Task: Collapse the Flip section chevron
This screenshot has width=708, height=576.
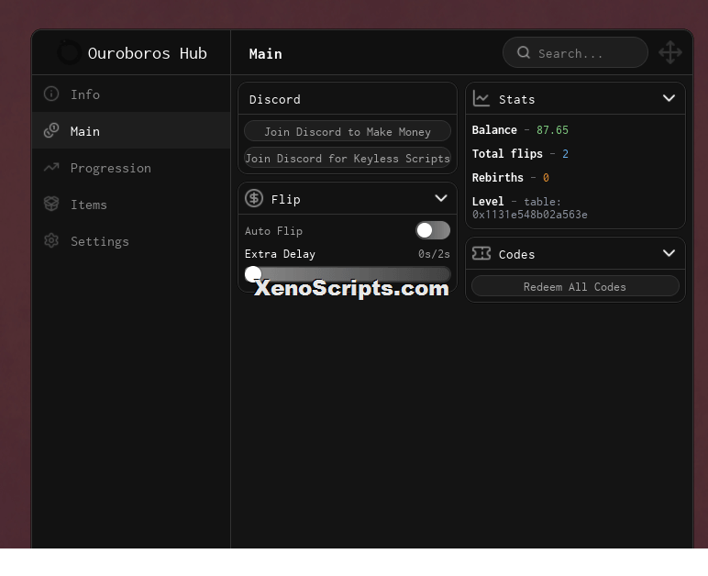Action: 441,198
